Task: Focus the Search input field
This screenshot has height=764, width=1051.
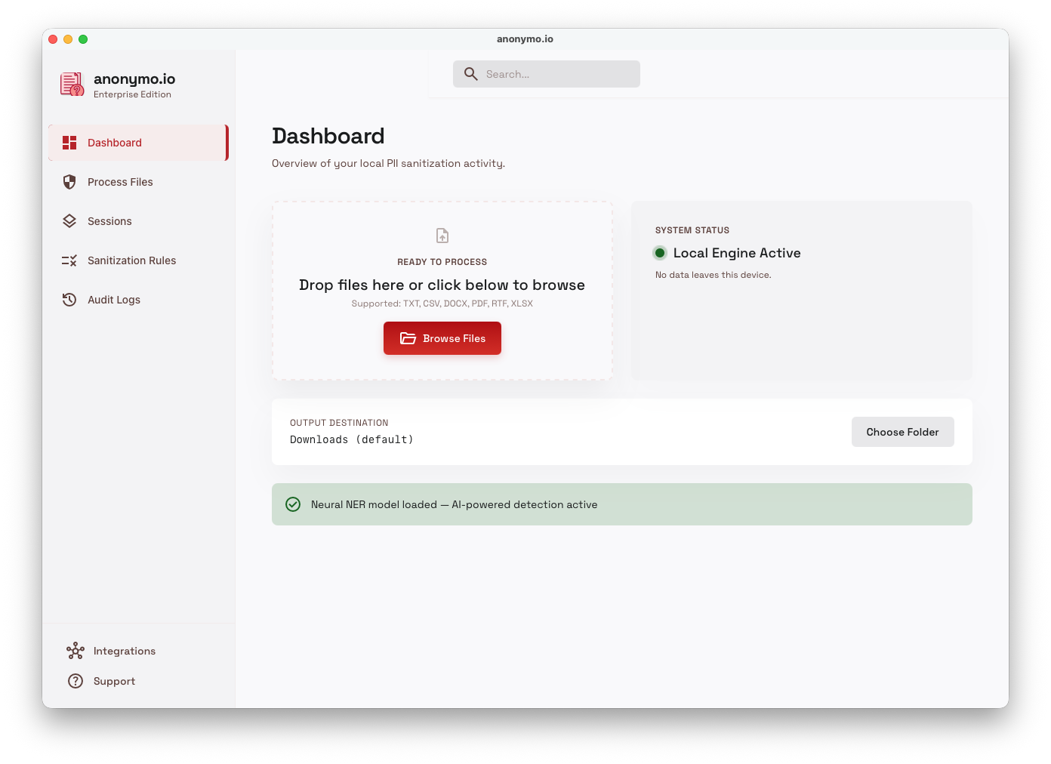Action: pos(547,74)
